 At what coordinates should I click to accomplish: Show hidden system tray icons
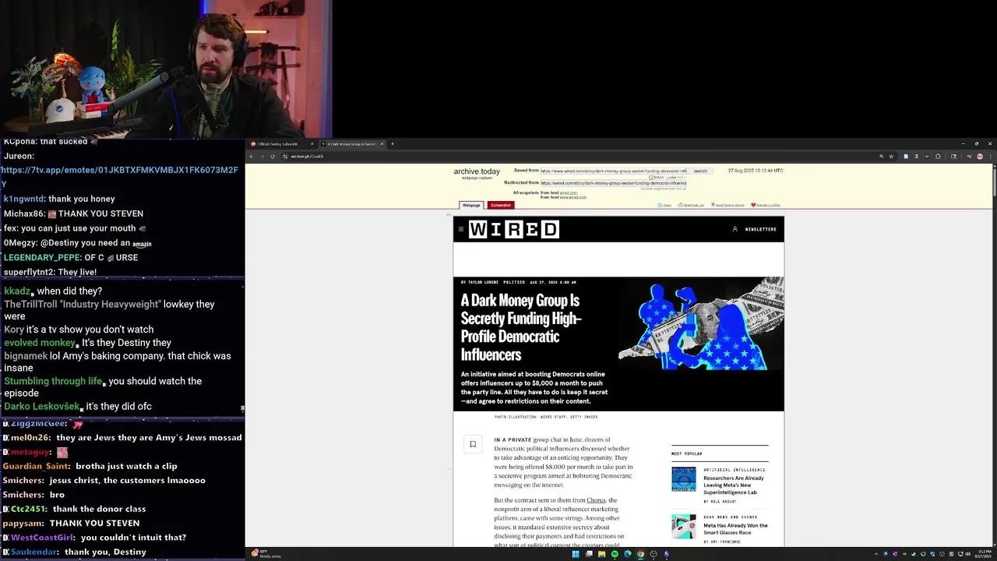876,554
